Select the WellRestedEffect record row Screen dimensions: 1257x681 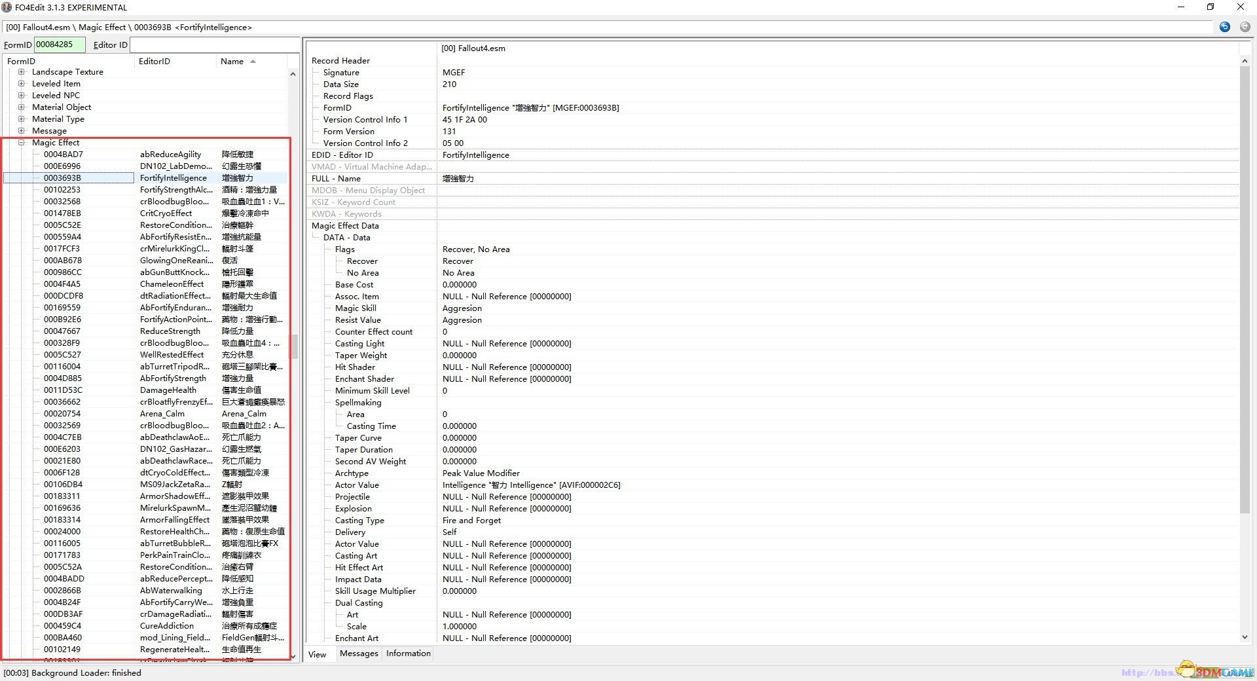[145, 355]
